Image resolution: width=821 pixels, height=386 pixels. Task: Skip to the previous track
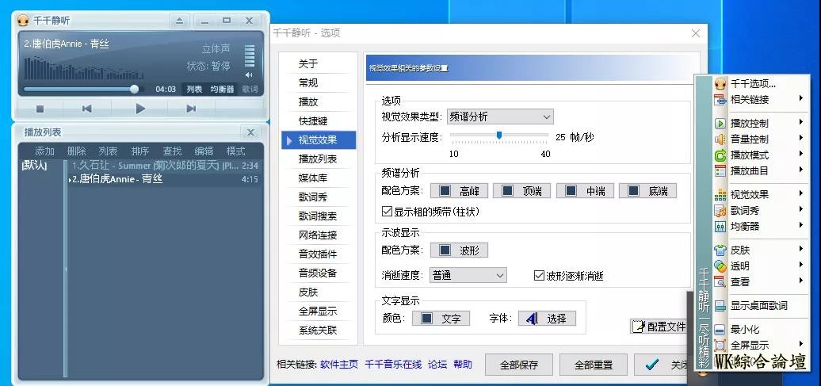[87, 109]
